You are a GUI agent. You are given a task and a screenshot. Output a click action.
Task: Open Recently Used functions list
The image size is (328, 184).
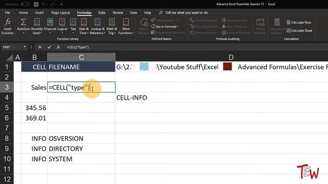point(37,26)
